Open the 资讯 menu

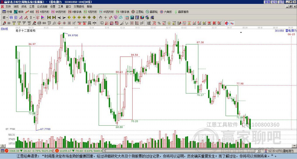(24, 7)
